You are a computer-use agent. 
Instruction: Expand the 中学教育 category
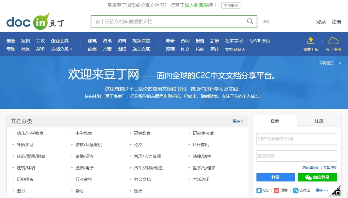(x=72, y=133)
